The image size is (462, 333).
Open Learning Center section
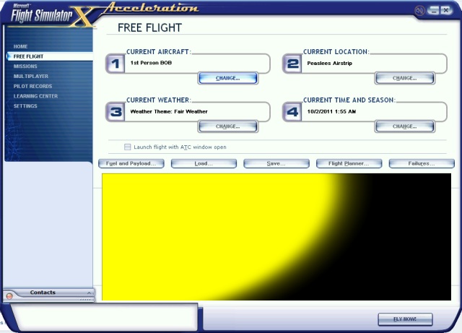tap(35, 96)
